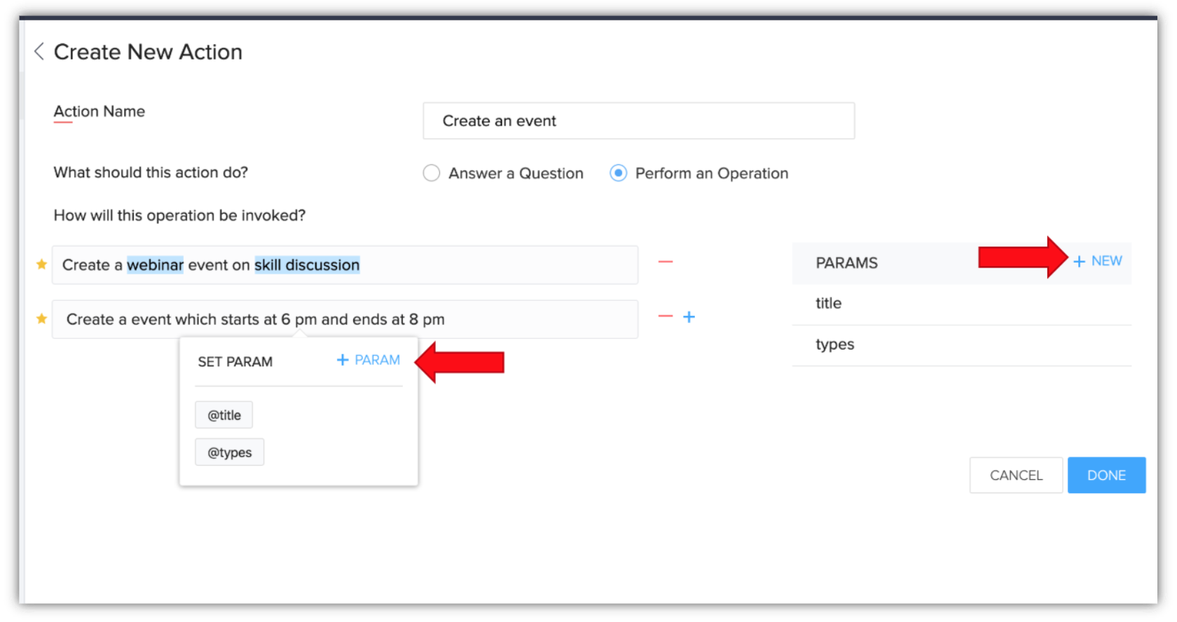Choose the @types param chip

point(230,452)
